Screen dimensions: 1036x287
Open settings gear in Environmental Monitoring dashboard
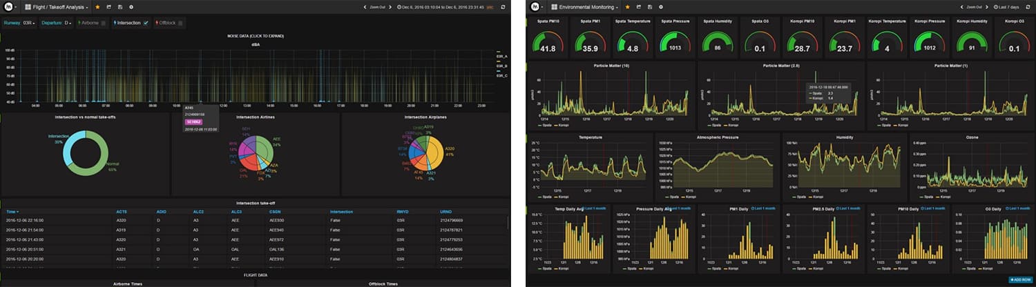661,7
